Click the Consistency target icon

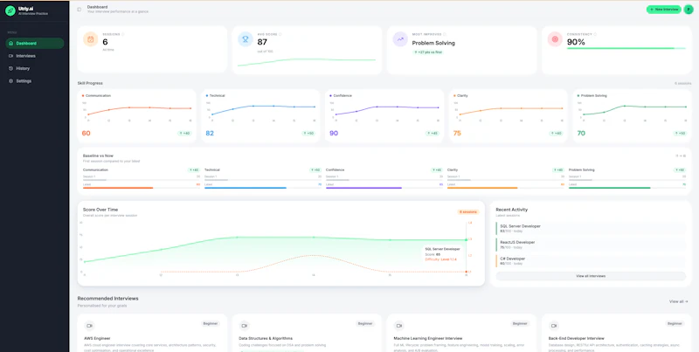(555, 39)
